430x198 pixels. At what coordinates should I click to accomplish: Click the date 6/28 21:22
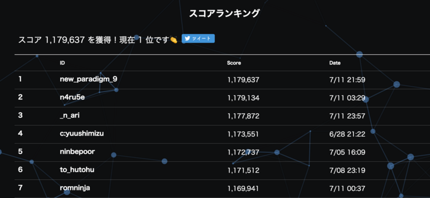coord(347,134)
